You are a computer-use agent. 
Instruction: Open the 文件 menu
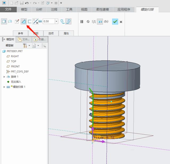8,9
